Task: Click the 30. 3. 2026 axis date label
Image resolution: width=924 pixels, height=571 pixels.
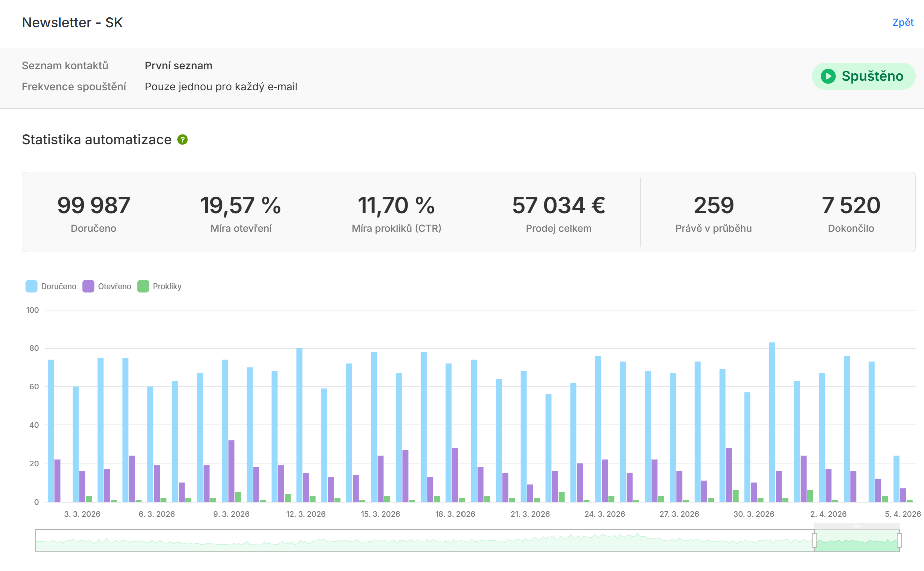Action: pyautogui.click(x=754, y=514)
